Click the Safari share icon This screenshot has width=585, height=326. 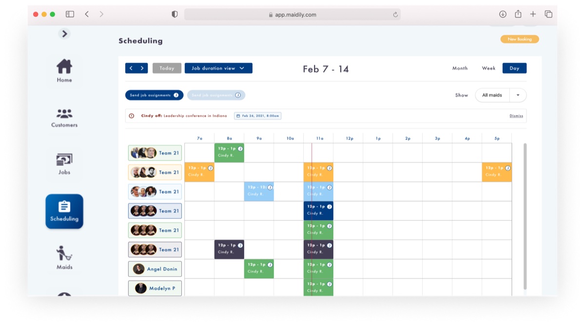(x=518, y=14)
